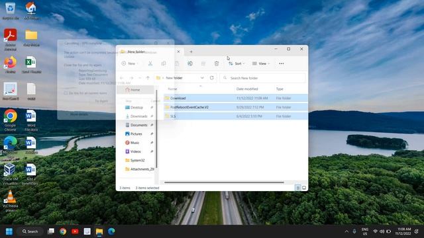Open YouTube from the taskbar
The image size is (424, 238).
coord(75,231)
